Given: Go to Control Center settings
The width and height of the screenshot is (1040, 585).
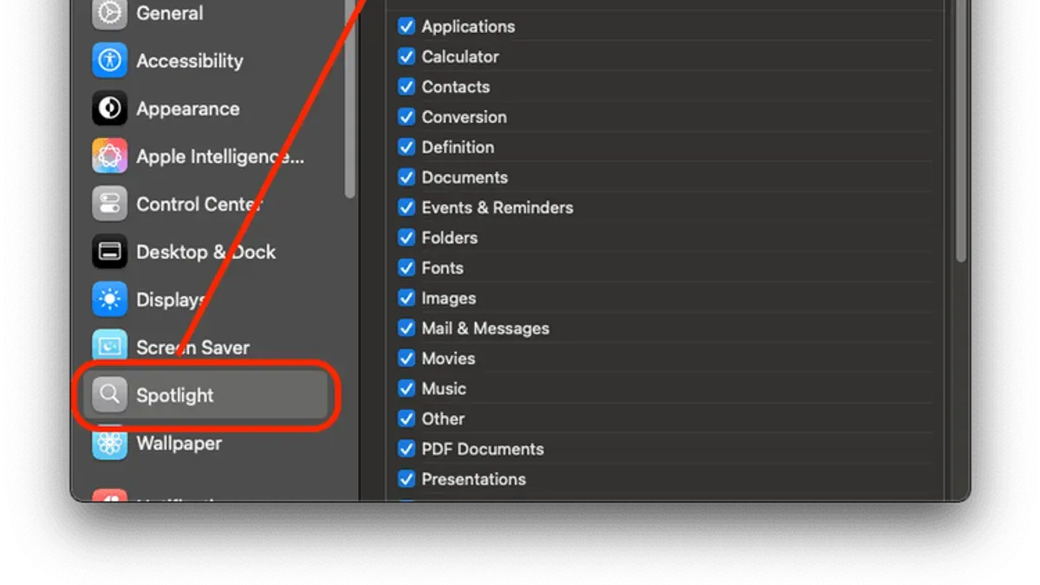Looking at the screenshot, I should tap(199, 205).
